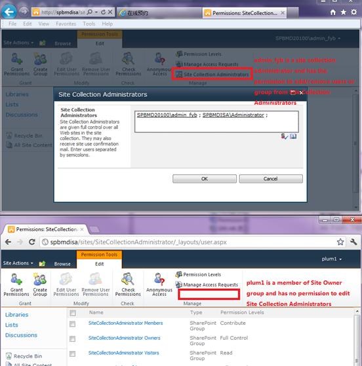Open Permission Levels in Chrome window ribbon

tap(198, 274)
